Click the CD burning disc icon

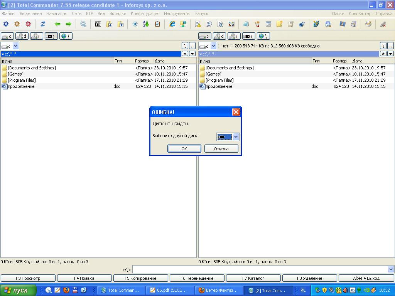coord(368,24)
